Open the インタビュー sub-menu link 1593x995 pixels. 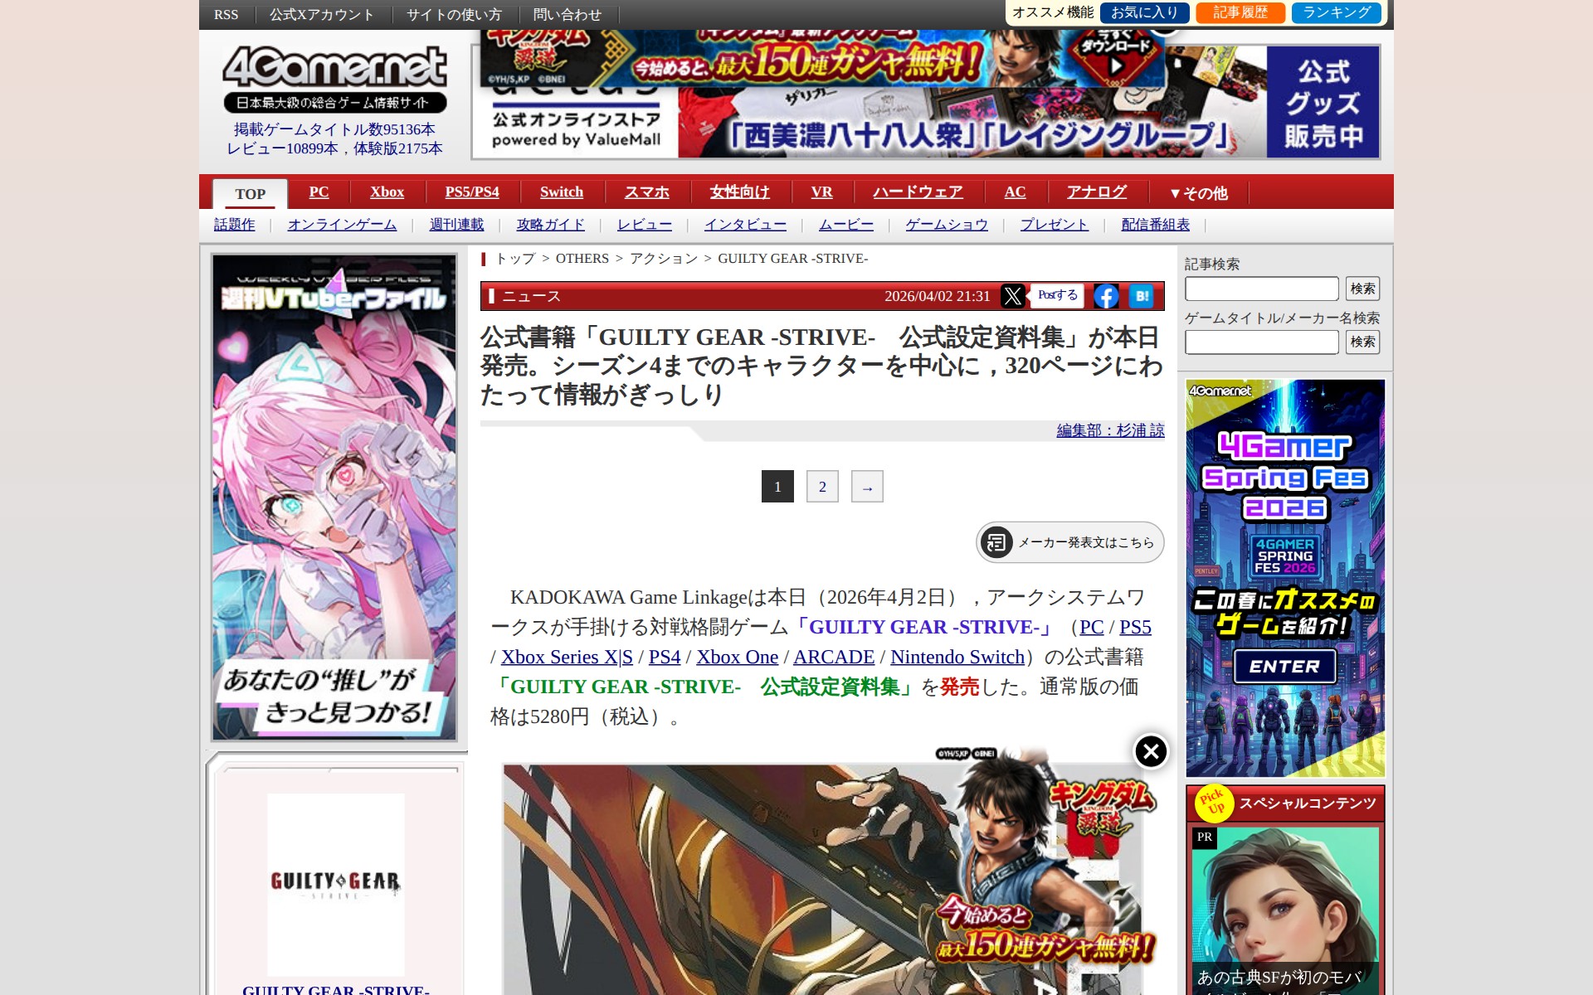click(745, 225)
